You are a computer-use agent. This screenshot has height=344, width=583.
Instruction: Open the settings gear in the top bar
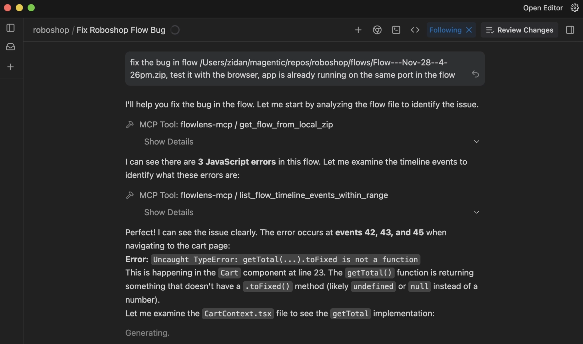[574, 8]
